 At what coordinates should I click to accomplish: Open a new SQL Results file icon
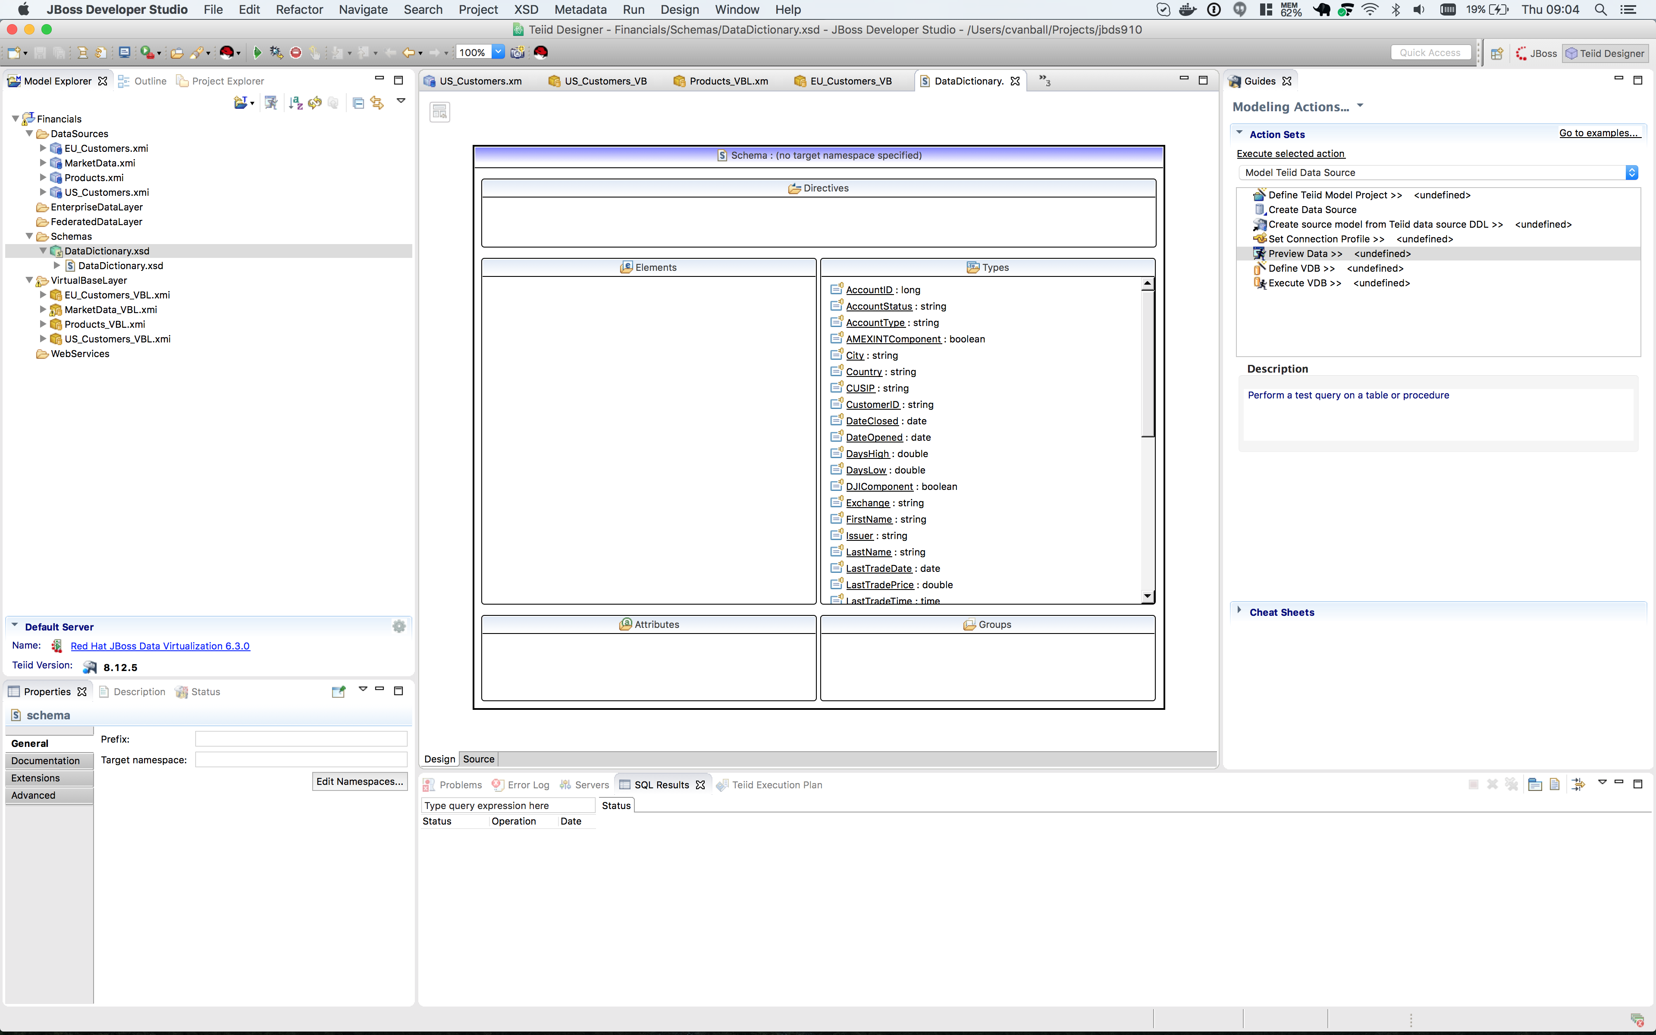tap(1556, 784)
